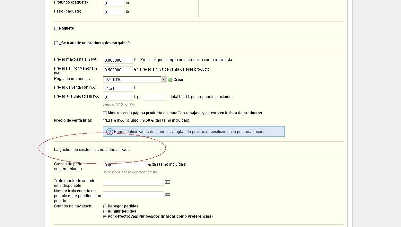Enable the Paquete checkbox

[x=56, y=29]
